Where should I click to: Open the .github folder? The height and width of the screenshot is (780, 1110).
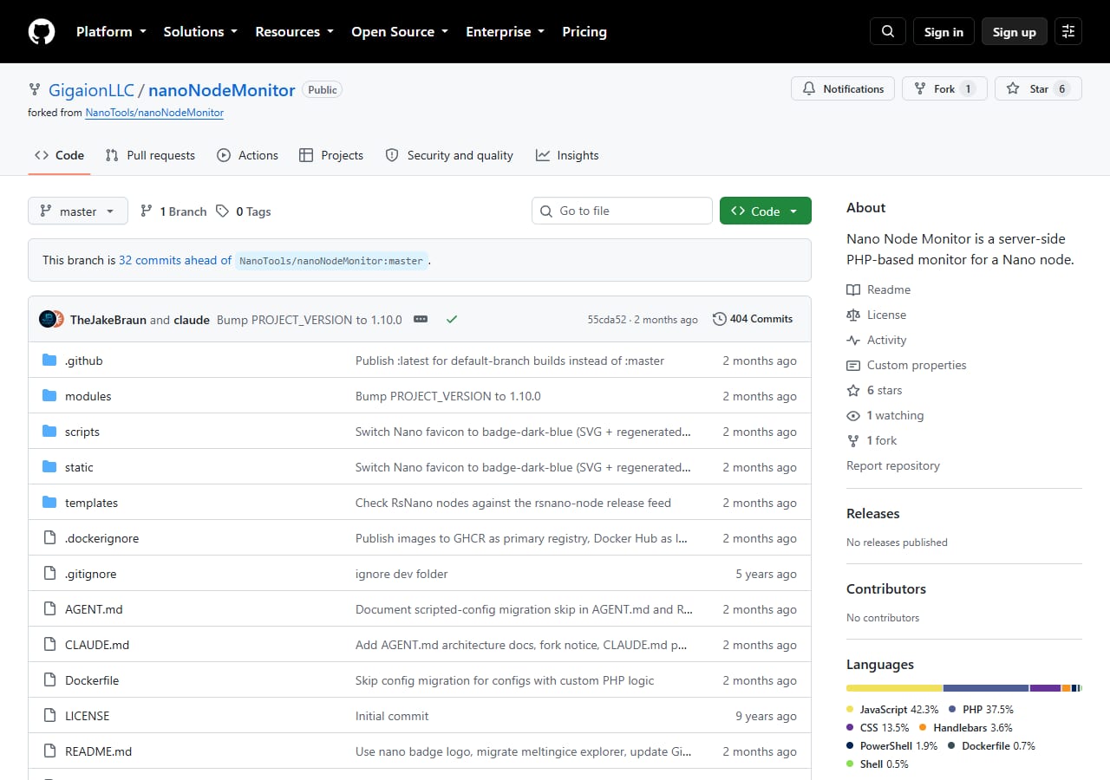point(83,361)
